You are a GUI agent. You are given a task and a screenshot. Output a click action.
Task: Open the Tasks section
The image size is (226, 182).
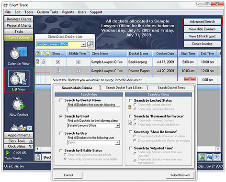[x=19, y=32]
